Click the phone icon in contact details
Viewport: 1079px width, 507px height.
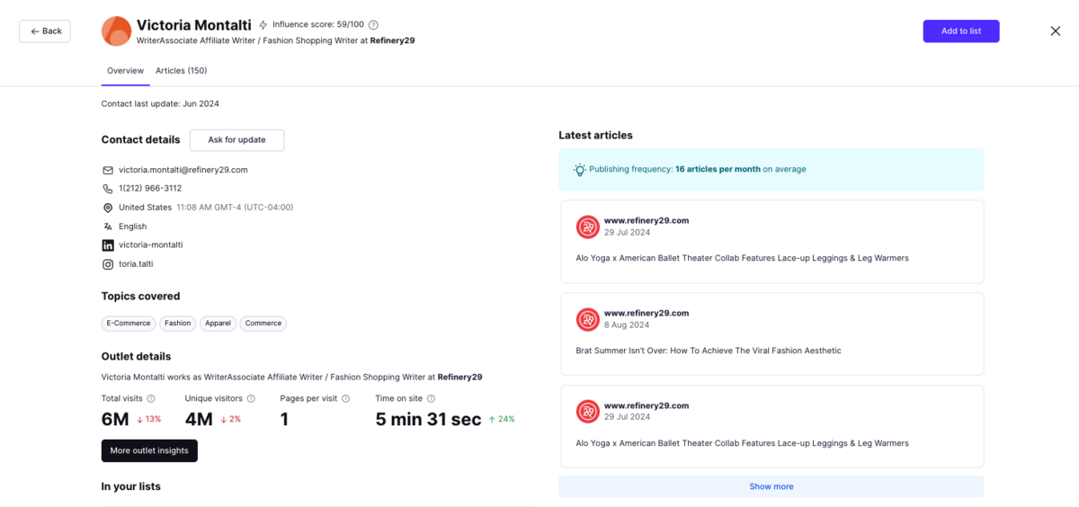108,189
